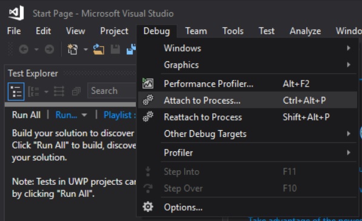Open the Analyze menu
The image size is (362, 221).
coord(305,31)
